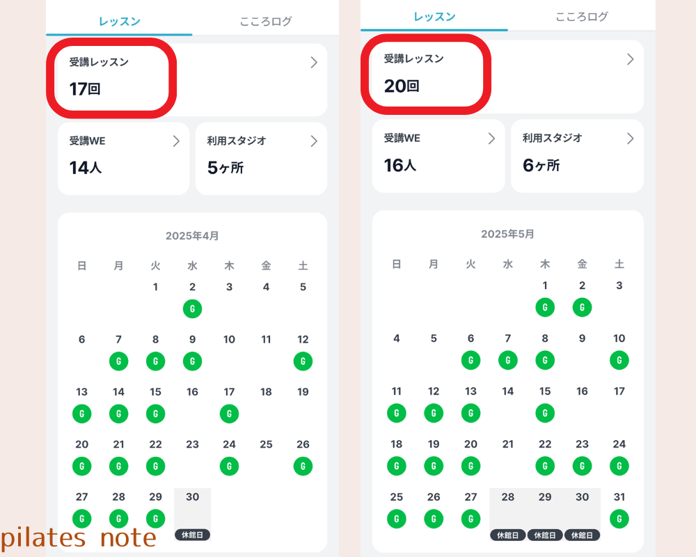The height and width of the screenshot is (557, 696).
Task: Expand the 受講WE 14人 card chevron
Action: click(176, 141)
